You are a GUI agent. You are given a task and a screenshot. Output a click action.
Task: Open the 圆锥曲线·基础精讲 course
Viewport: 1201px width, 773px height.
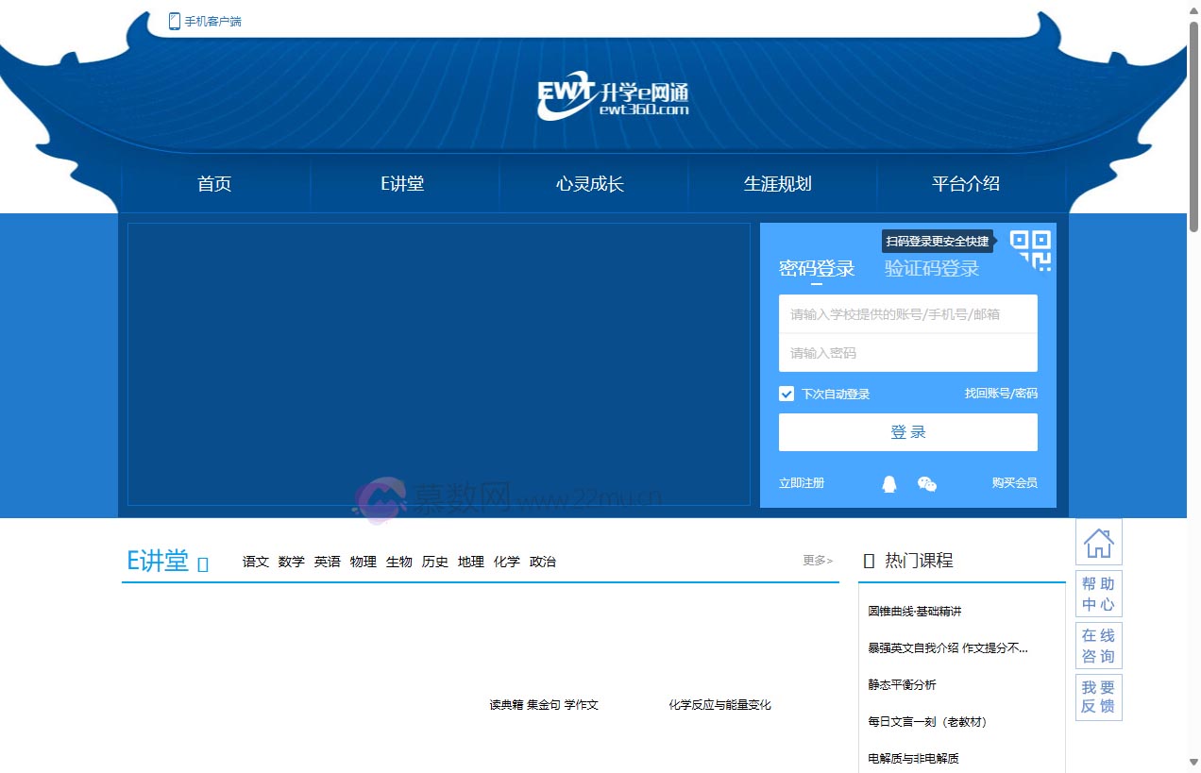coord(912,611)
